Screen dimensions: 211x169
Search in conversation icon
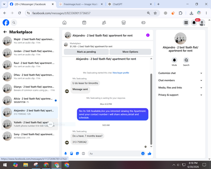(186, 60)
